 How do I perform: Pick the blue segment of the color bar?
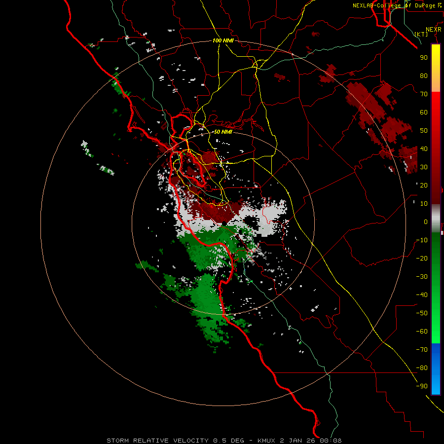coord(436,369)
